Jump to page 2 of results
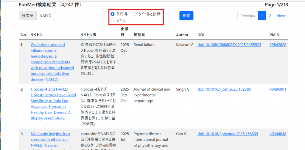The width and height of the screenshot is (305, 150). click(x=270, y=16)
